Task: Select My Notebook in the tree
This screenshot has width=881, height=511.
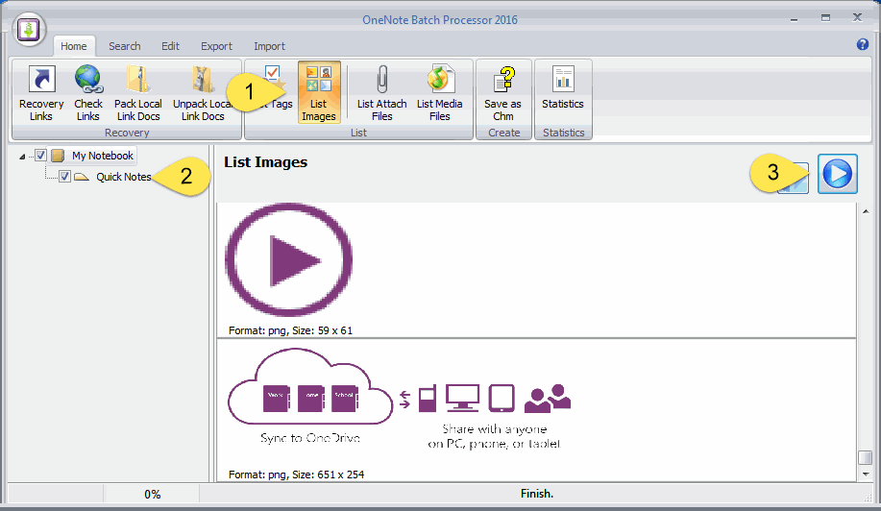Action: click(x=102, y=156)
